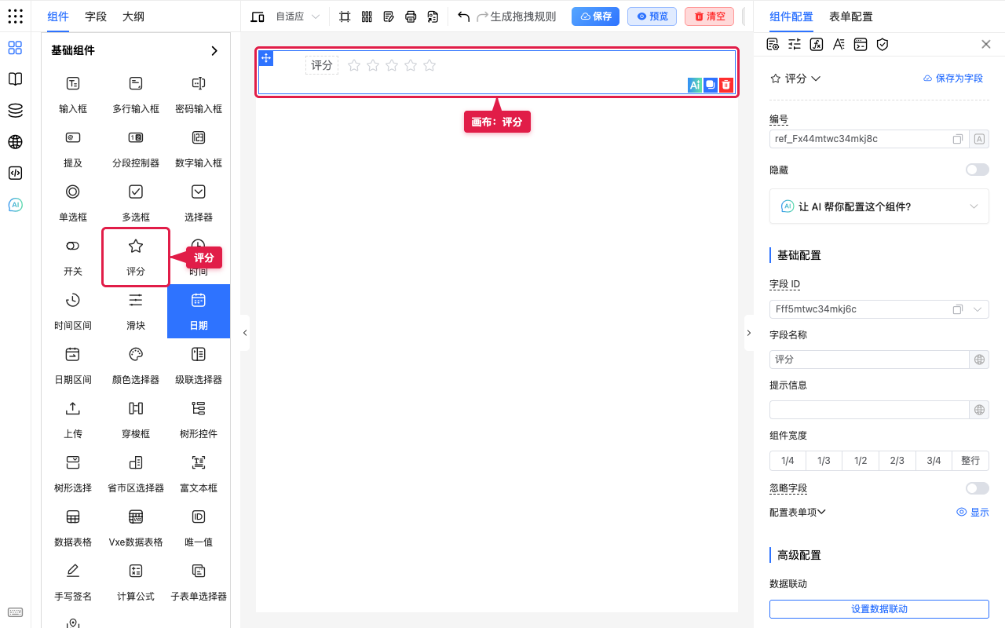Click the 清空 button

[x=709, y=16]
